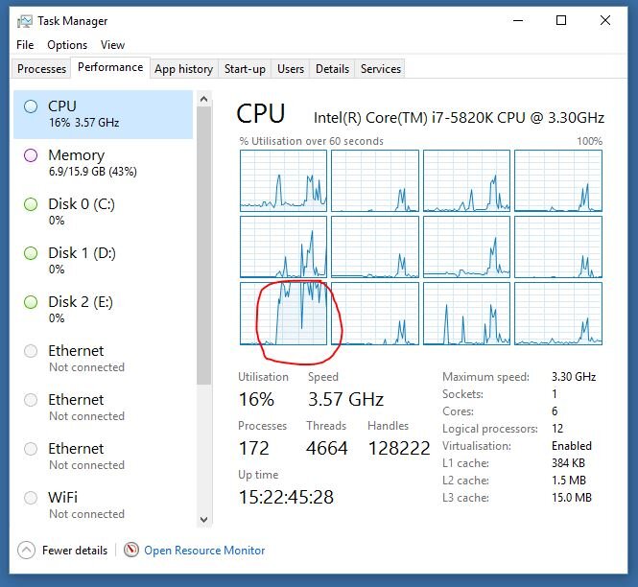Click the bottom-right logical processor graph
This screenshot has width=638, height=587.
[557, 314]
